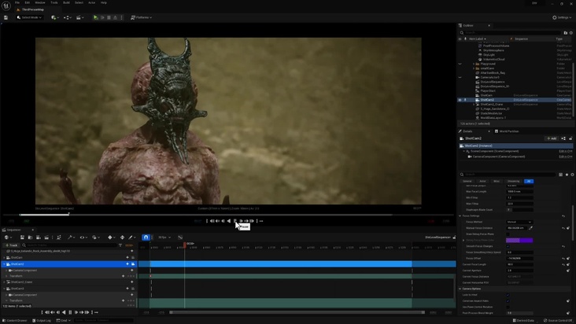Toggle Auto-Key in the Sequencer toolbar

(122, 237)
